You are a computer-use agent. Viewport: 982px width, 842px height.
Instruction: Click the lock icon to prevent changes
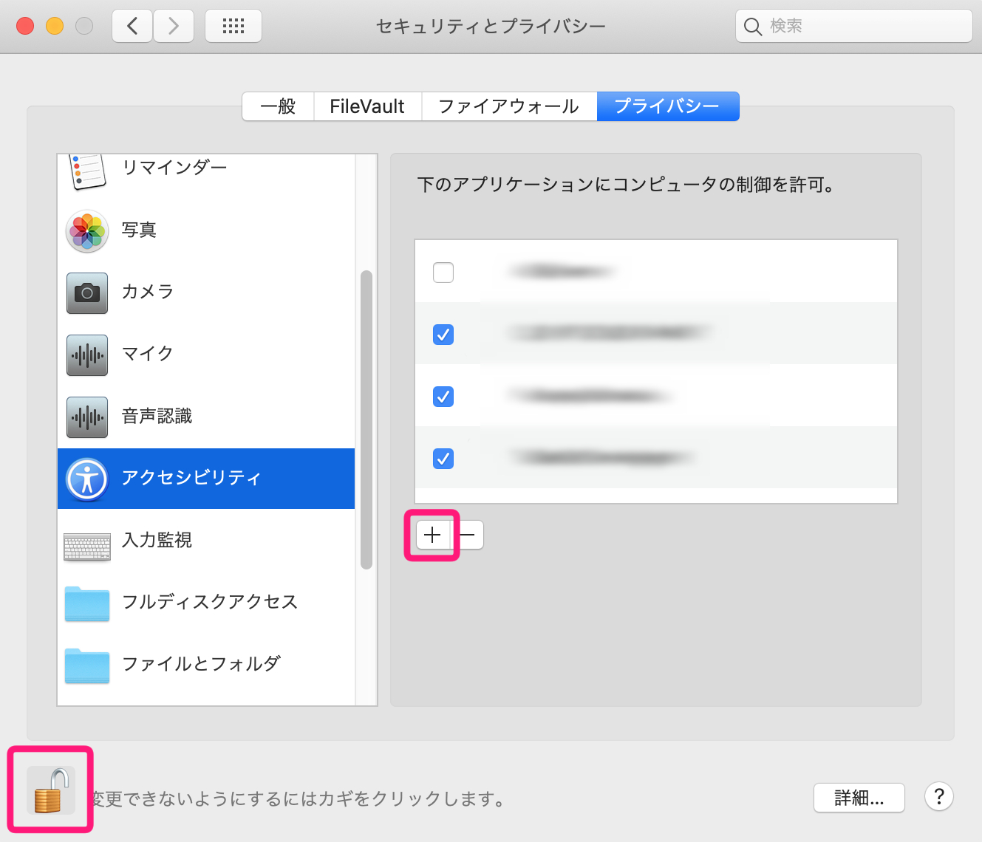pos(51,790)
